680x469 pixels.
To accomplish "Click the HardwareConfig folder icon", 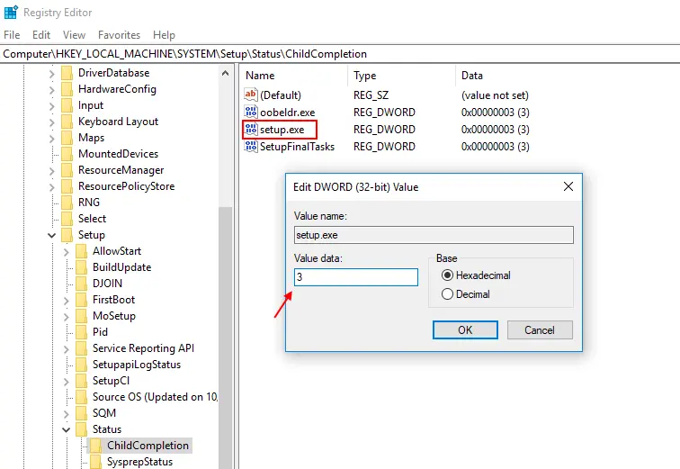I will 67,89.
